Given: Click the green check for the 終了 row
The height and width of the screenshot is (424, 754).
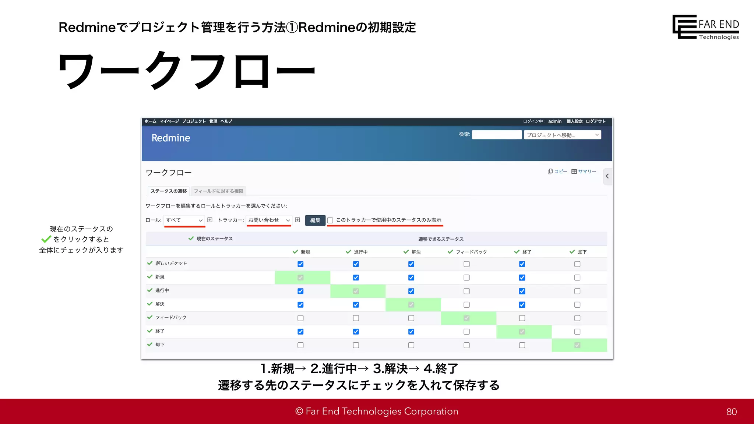Looking at the screenshot, I should (150, 331).
